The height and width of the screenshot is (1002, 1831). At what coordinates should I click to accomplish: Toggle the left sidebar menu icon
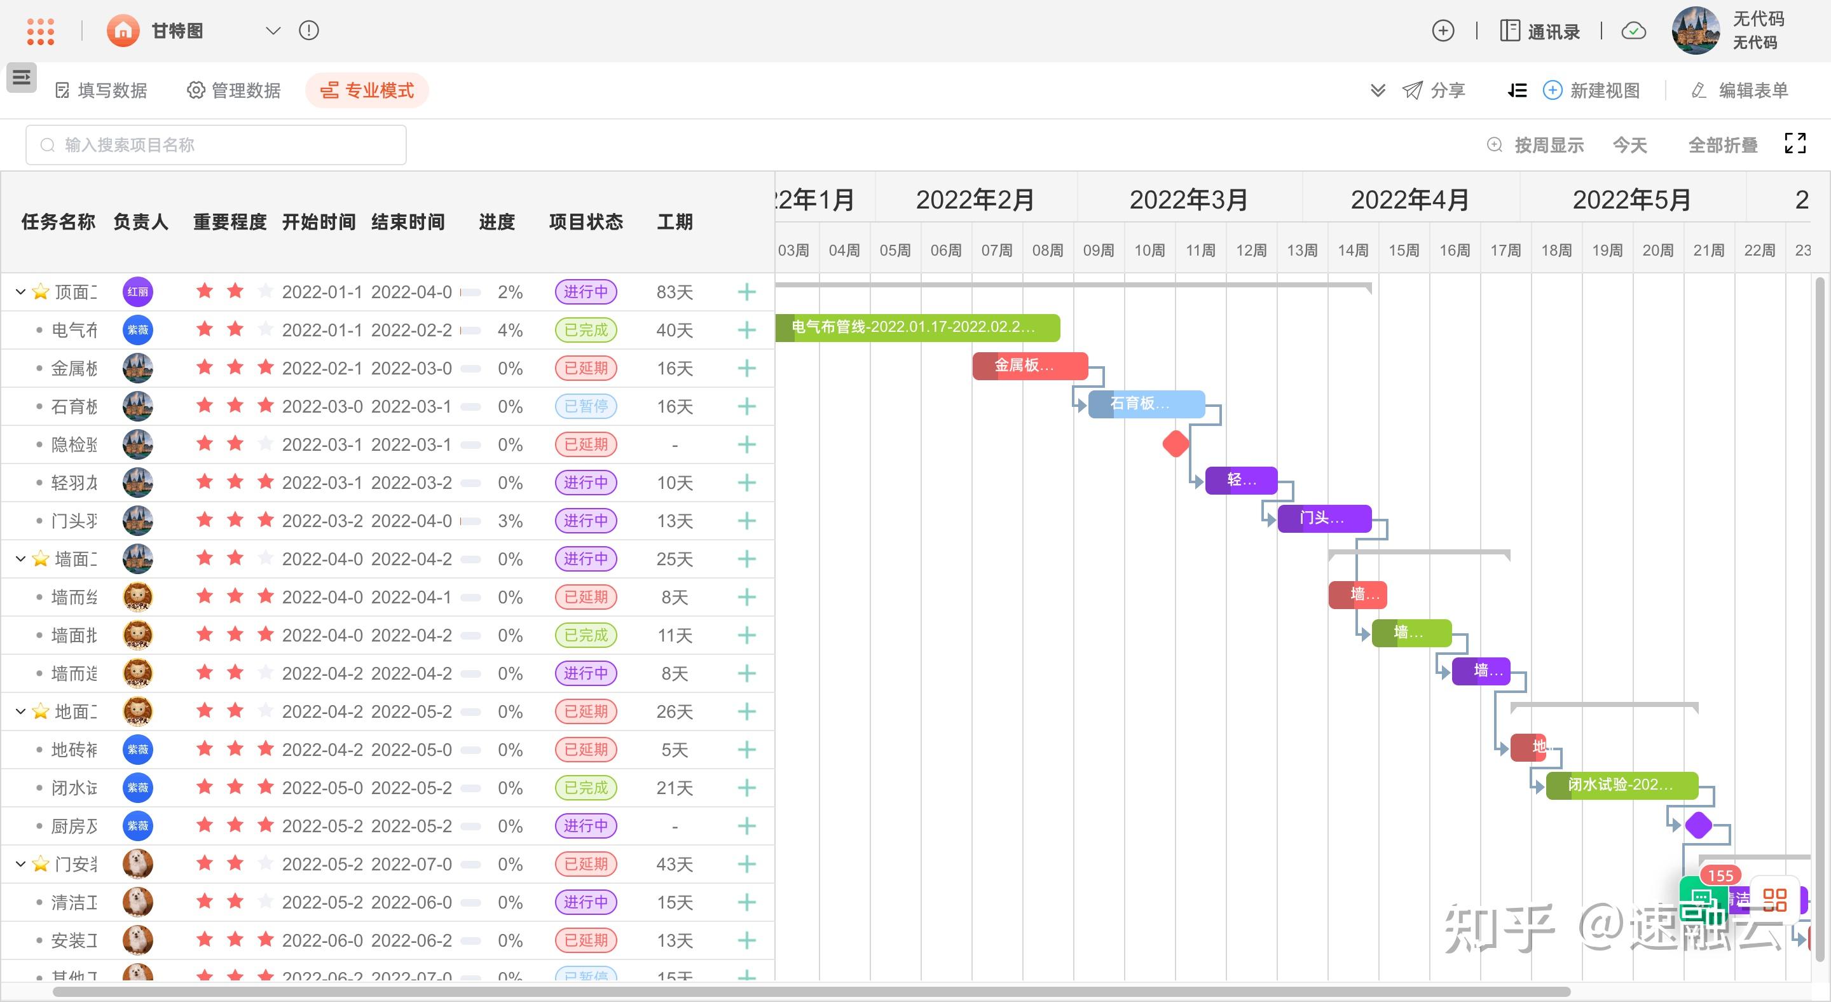click(x=22, y=78)
